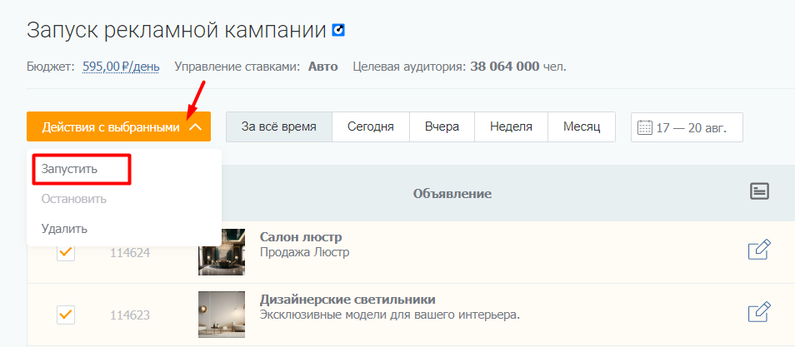
Task: Click the table view icon in the header
Action: (758, 191)
